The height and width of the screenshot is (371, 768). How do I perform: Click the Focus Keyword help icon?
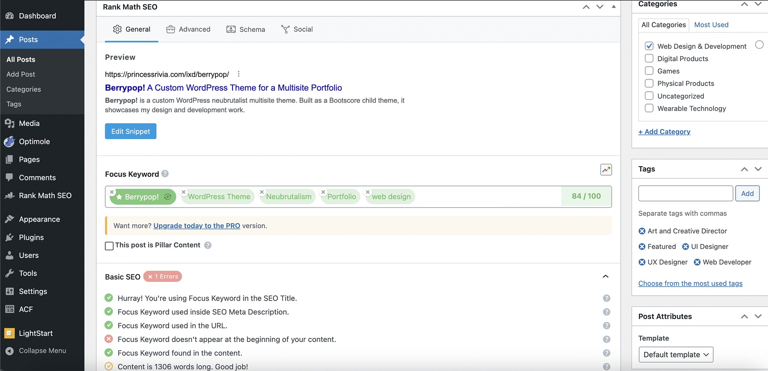pyautogui.click(x=165, y=174)
